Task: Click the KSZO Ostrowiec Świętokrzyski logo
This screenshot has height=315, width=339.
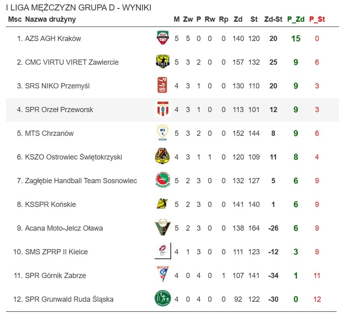Action: (163, 156)
